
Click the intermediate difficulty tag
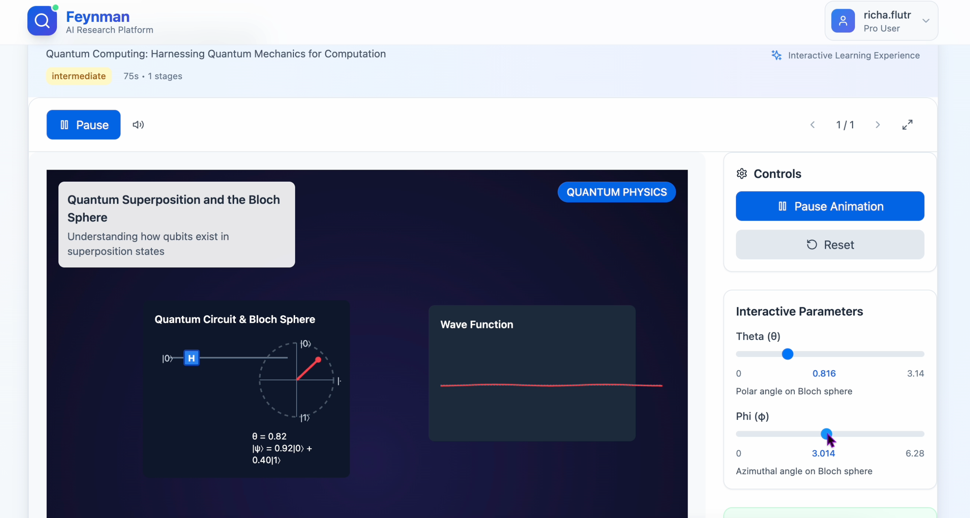tap(78, 76)
